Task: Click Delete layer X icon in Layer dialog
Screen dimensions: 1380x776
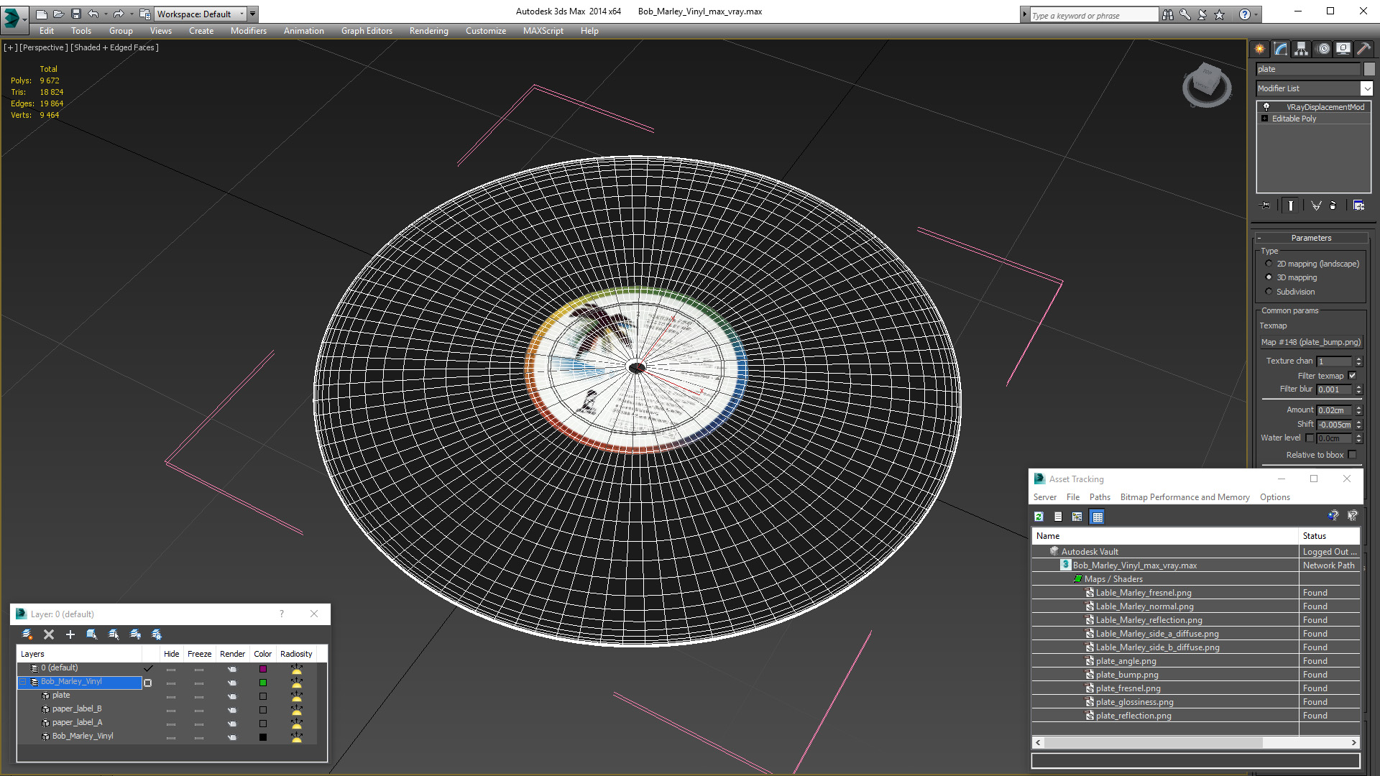Action: tap(49, 634)
